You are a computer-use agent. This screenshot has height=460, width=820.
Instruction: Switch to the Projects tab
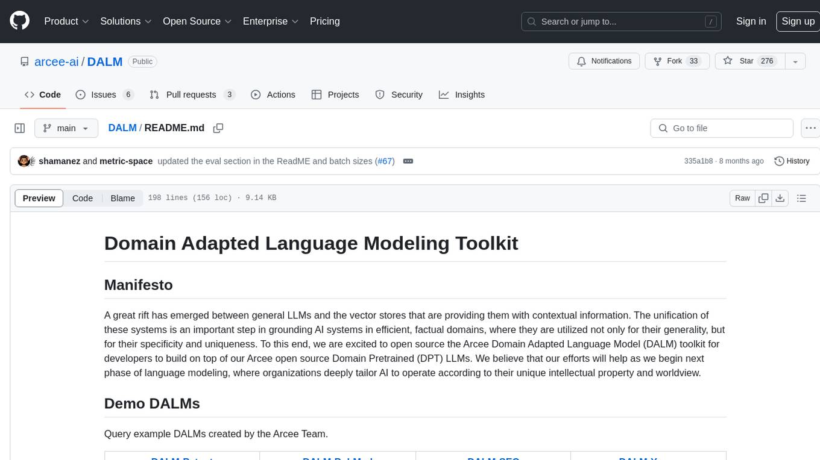point(335,95)
